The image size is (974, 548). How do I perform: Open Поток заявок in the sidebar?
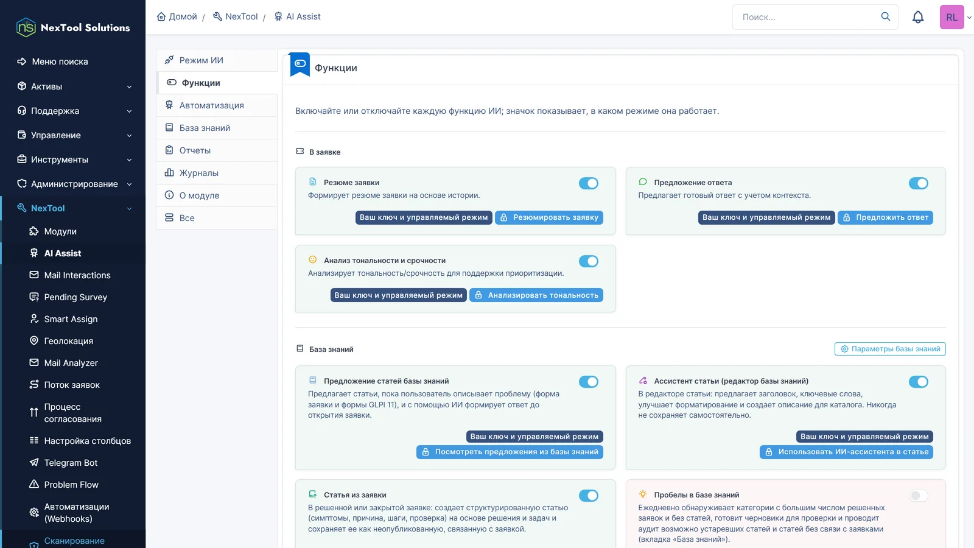pyautogui.click(x=73, y=385)
